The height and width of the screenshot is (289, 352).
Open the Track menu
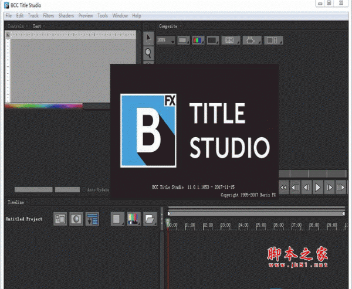(x=33, y=16)
